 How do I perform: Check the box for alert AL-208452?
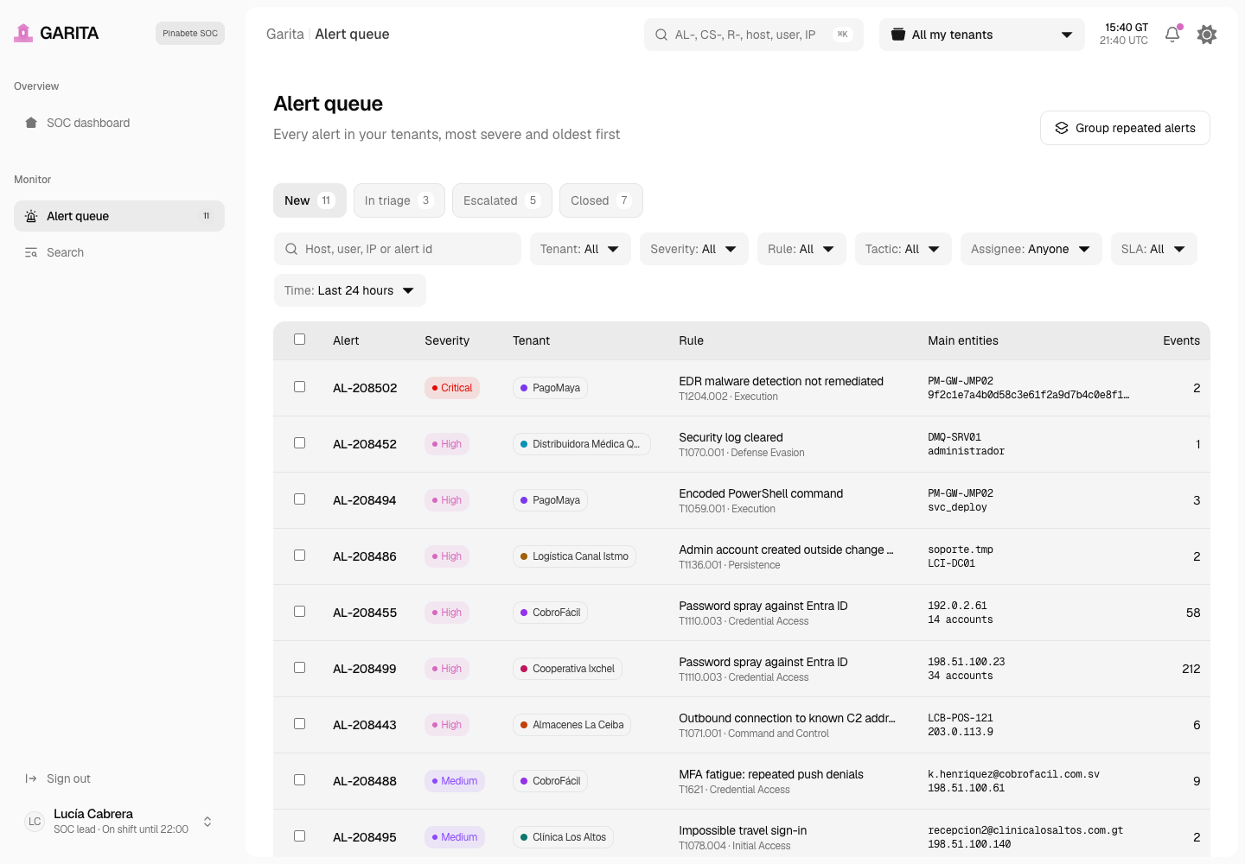300,443
